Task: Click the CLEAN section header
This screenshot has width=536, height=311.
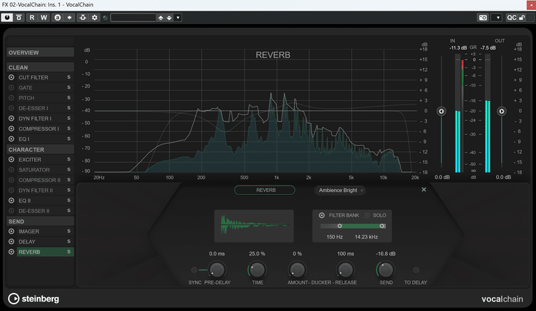Action: click(x=40, y=68)
